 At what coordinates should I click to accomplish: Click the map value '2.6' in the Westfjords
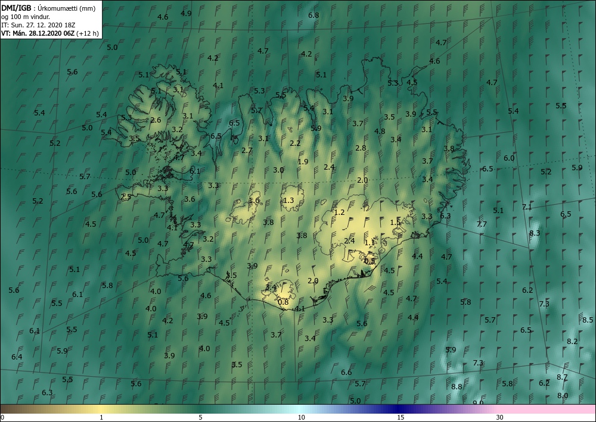tap(156, 120)
